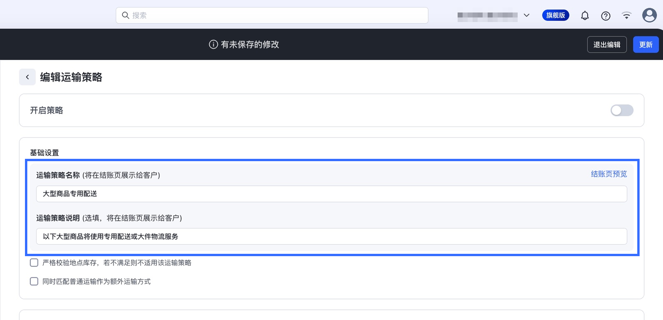Focus the 搜索 search field
The width and height of the screenshot is (663, 320).
tap(273, 15)
